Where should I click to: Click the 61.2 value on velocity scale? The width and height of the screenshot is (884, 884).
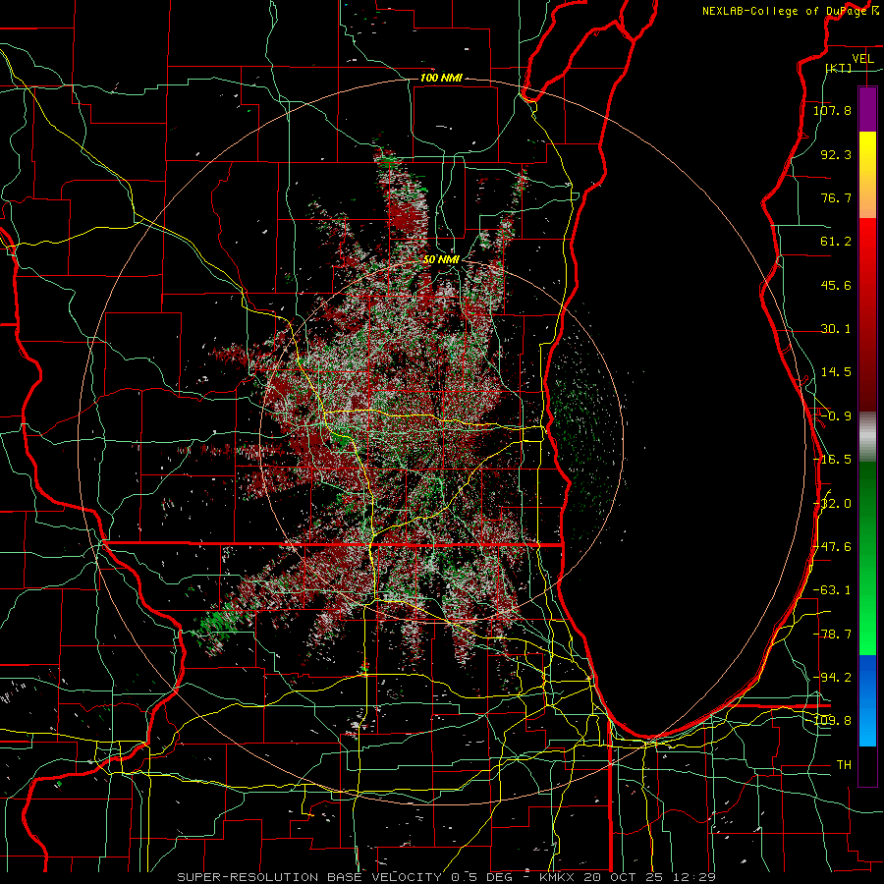click(836, 242)
